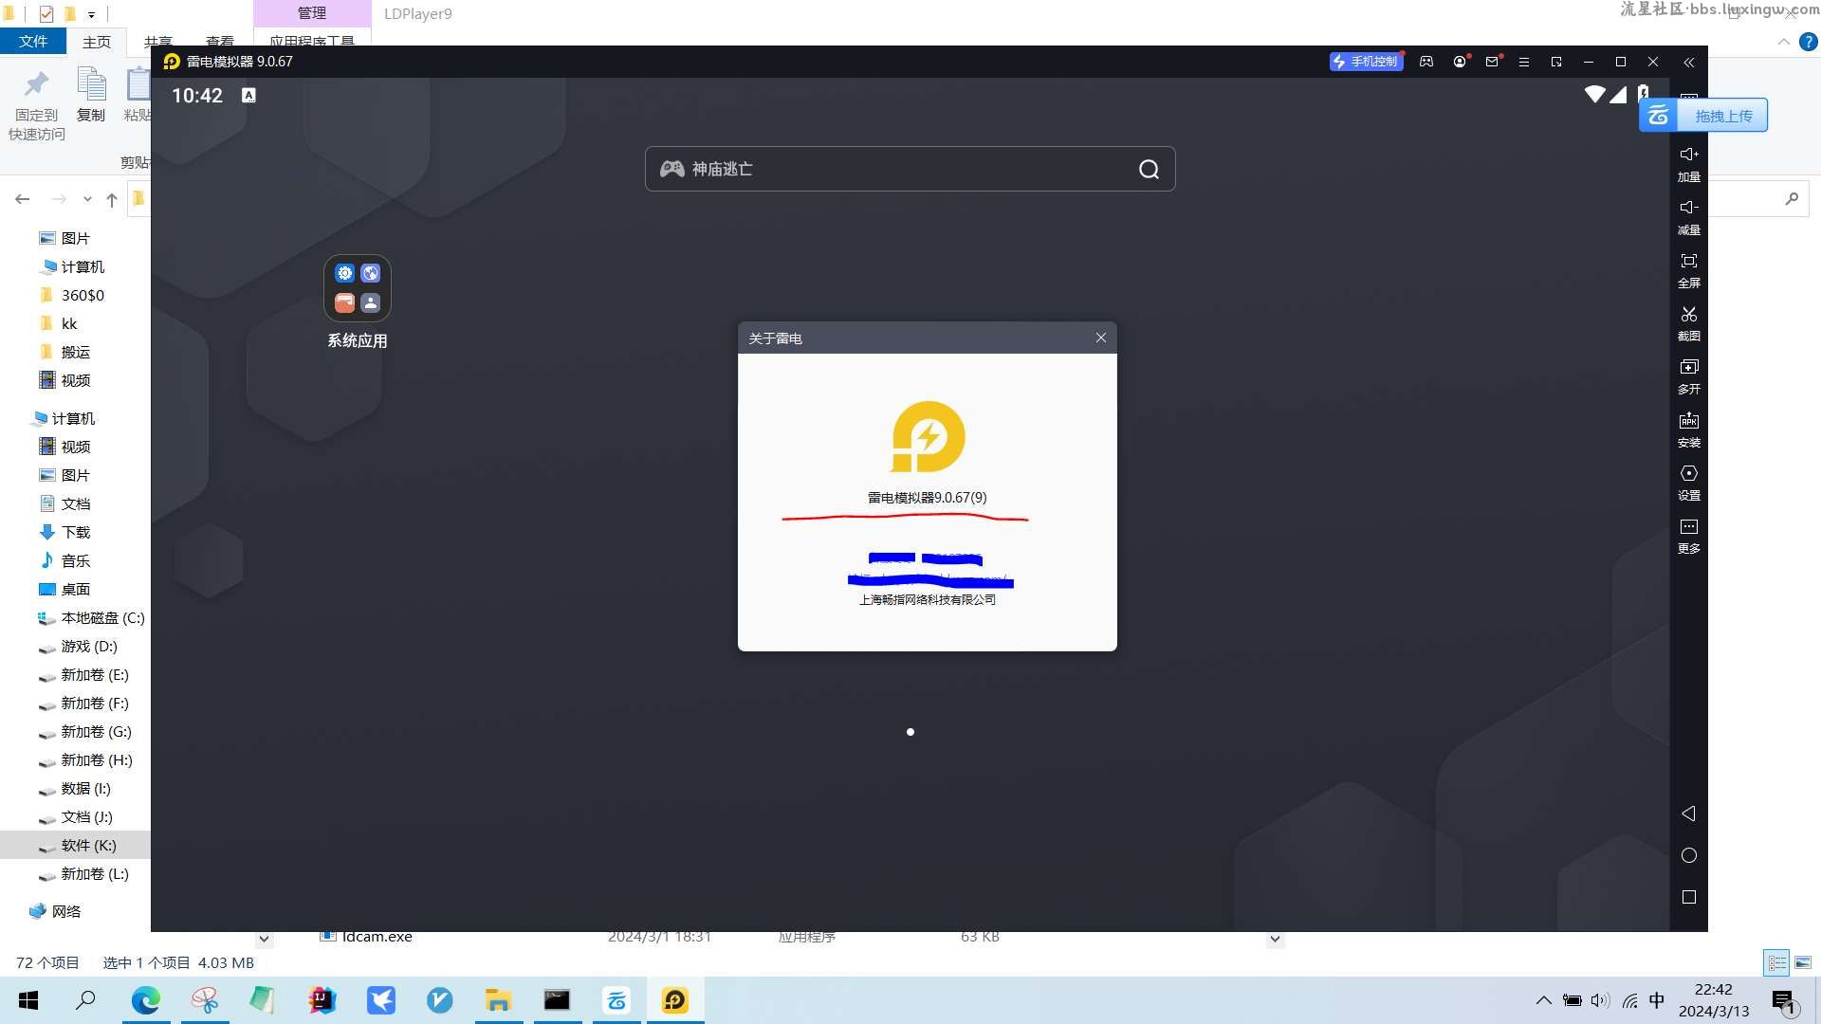Show hidden system tray icons
The width and height of the screenshot is (1821, 1024).
coord(1544,1000)
